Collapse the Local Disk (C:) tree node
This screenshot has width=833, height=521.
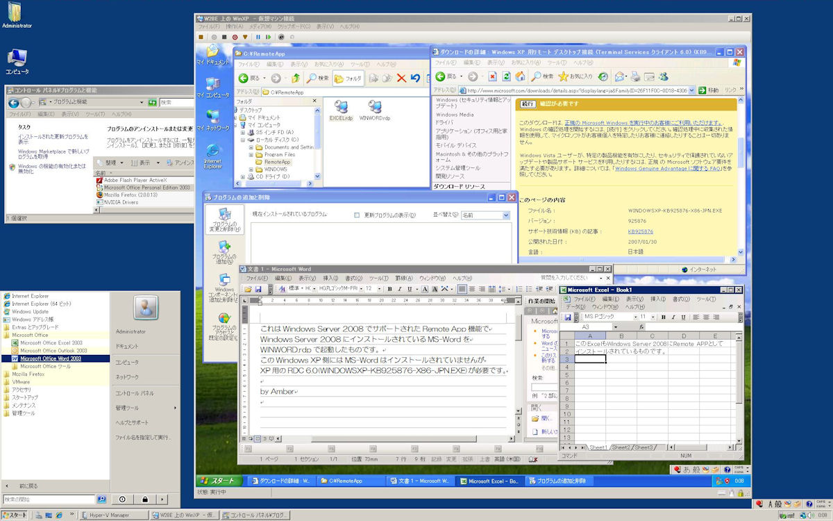click(242, 140)
